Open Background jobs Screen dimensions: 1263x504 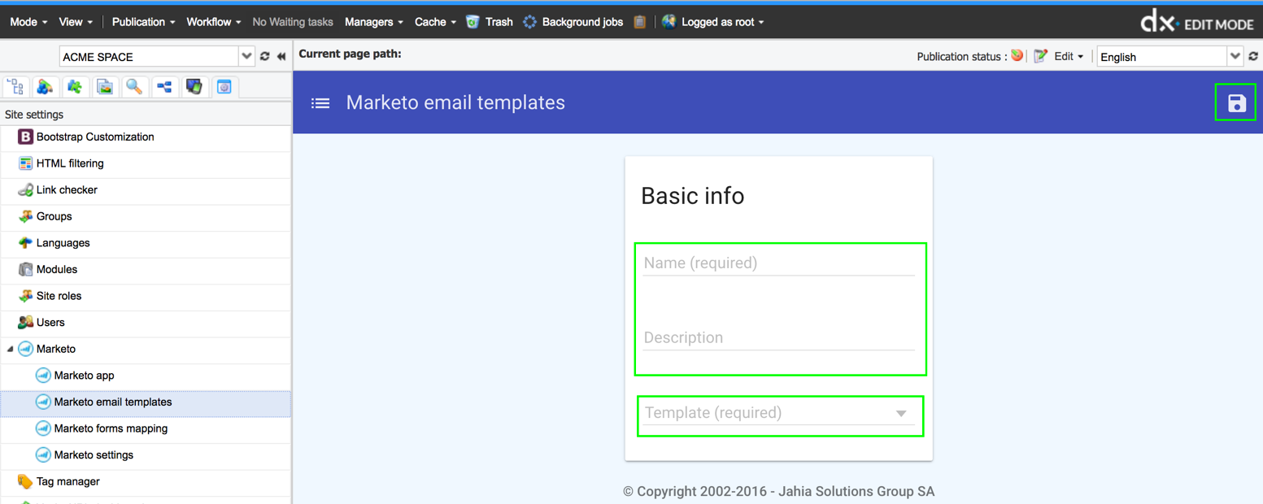click(573, 22)
